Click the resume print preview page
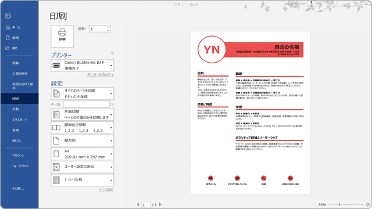372x209 pixels. (251, 113)
